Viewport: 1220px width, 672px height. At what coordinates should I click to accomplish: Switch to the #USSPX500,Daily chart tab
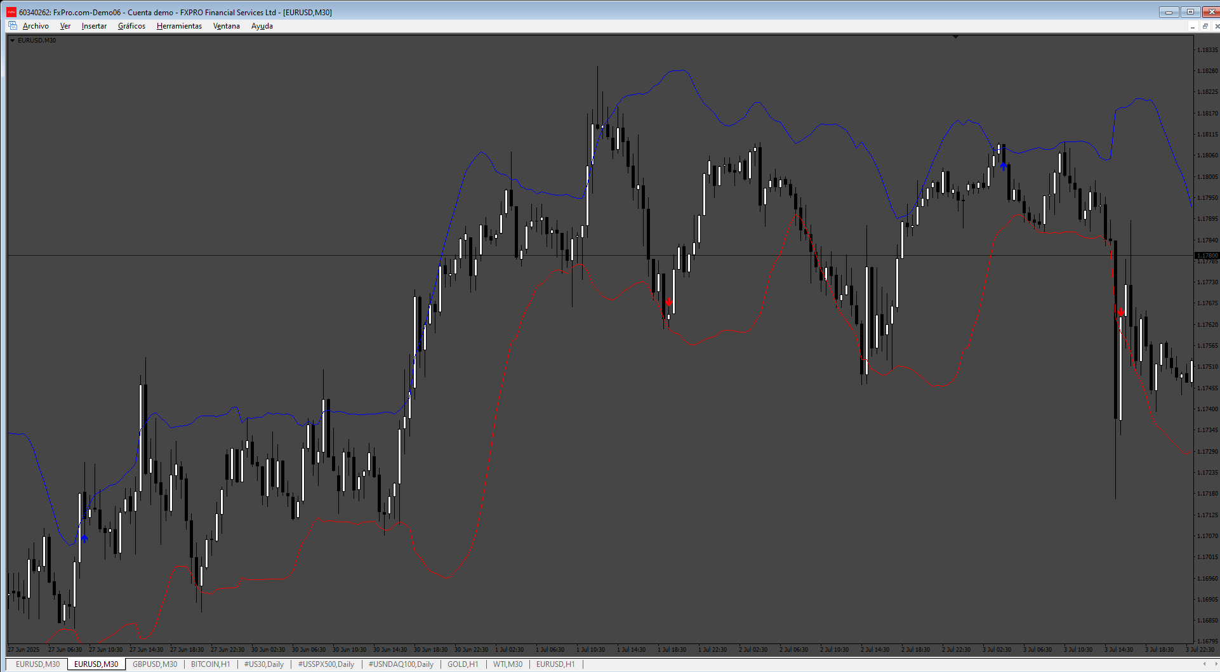click(x=326, y=664)
